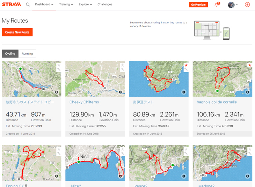
Task: Click the plus upload icon
Action: coord(247,5)
